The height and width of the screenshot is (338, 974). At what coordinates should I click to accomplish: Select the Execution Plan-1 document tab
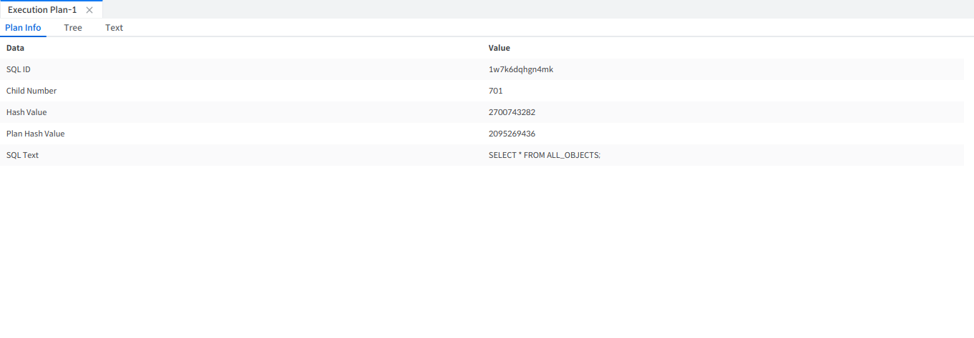[x=42, y=10]
